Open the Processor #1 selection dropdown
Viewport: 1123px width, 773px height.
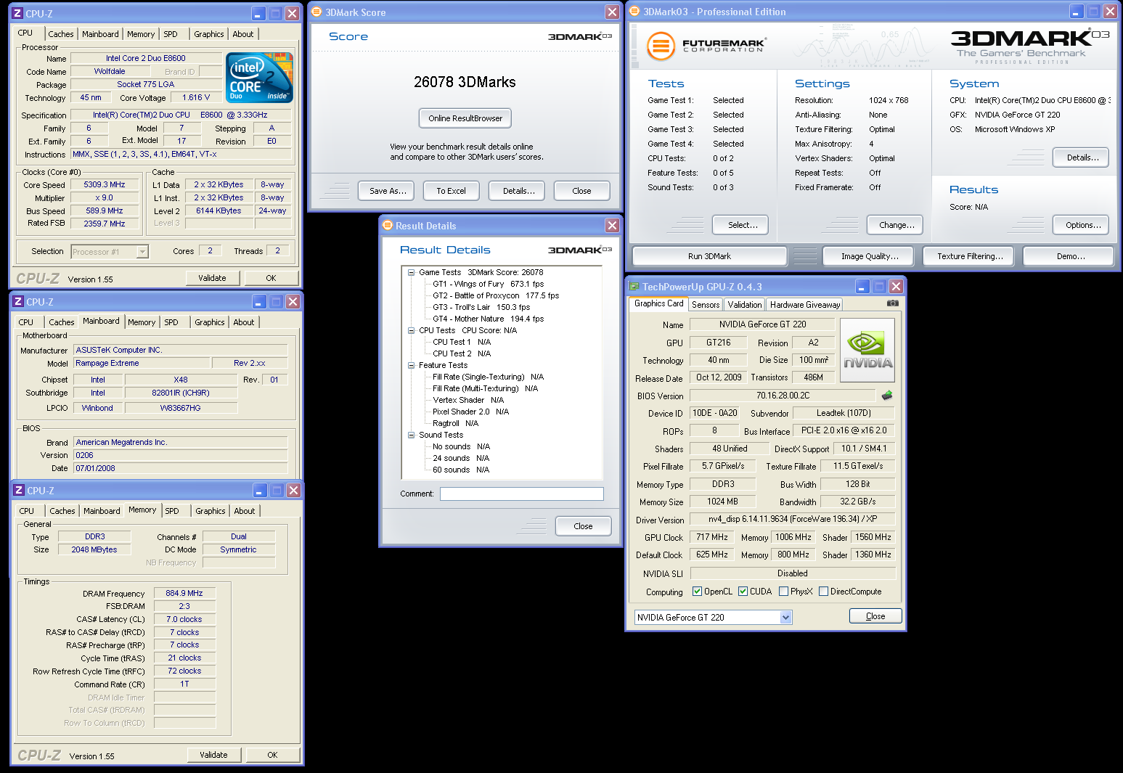142,252
